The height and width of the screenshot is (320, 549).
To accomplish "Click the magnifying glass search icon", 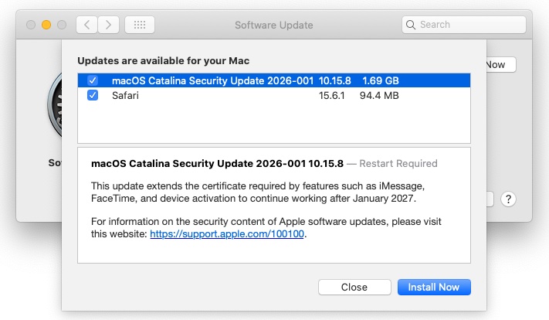I will [411, 25].
